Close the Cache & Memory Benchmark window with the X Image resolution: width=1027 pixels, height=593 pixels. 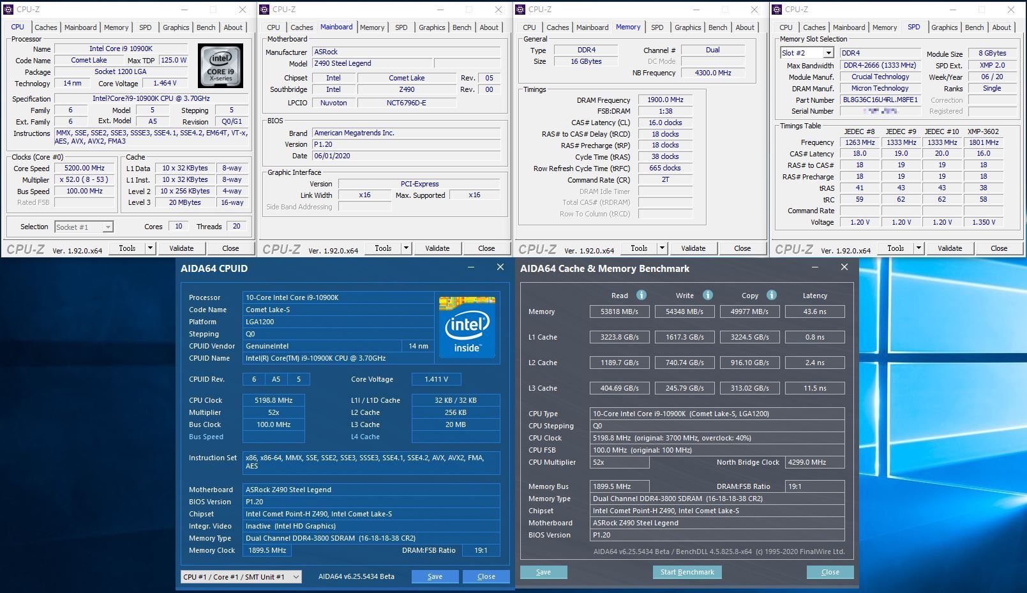tap(844, 267)
